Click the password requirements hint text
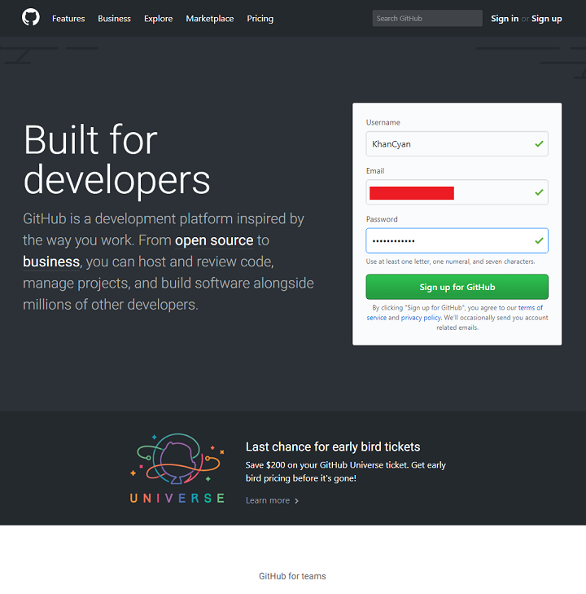 pyautogui.click(x=450, y=262)
